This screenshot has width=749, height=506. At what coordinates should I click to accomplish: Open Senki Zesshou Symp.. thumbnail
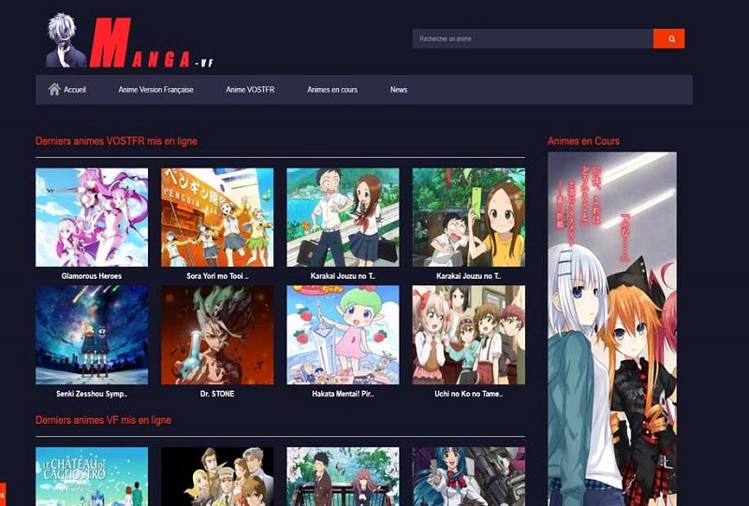click(92, 335)
